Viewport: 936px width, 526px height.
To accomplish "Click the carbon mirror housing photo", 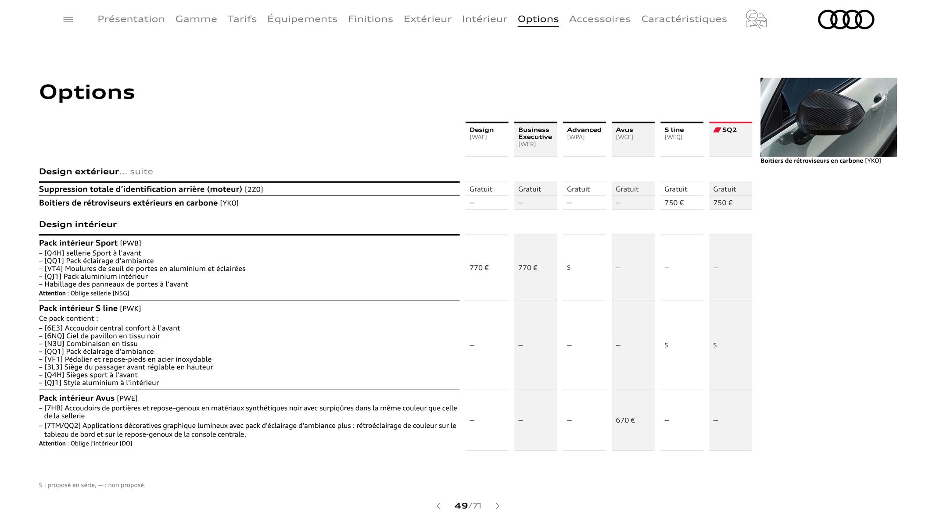I will [x=828, y=117].
